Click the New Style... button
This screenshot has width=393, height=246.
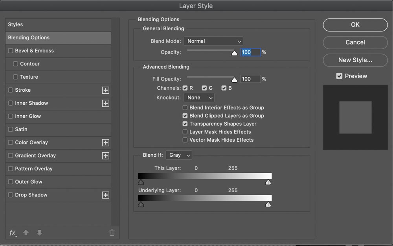click(355, 60)
